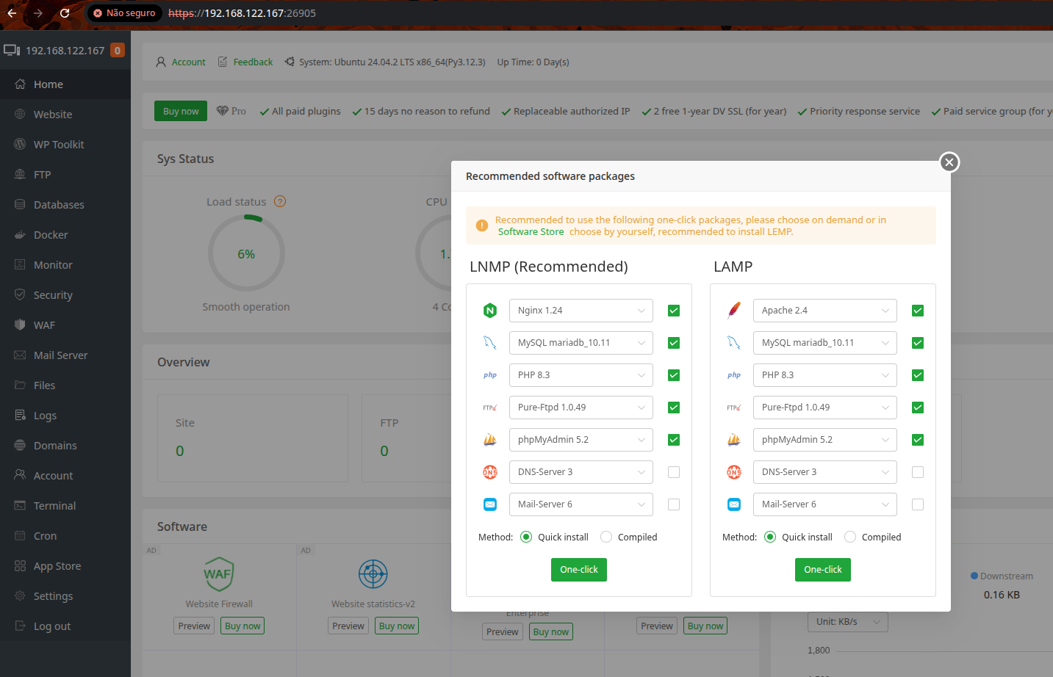Click the Terminal icon in the sidebar
This screenshot has width=1053, height=677.
point(20,506)
